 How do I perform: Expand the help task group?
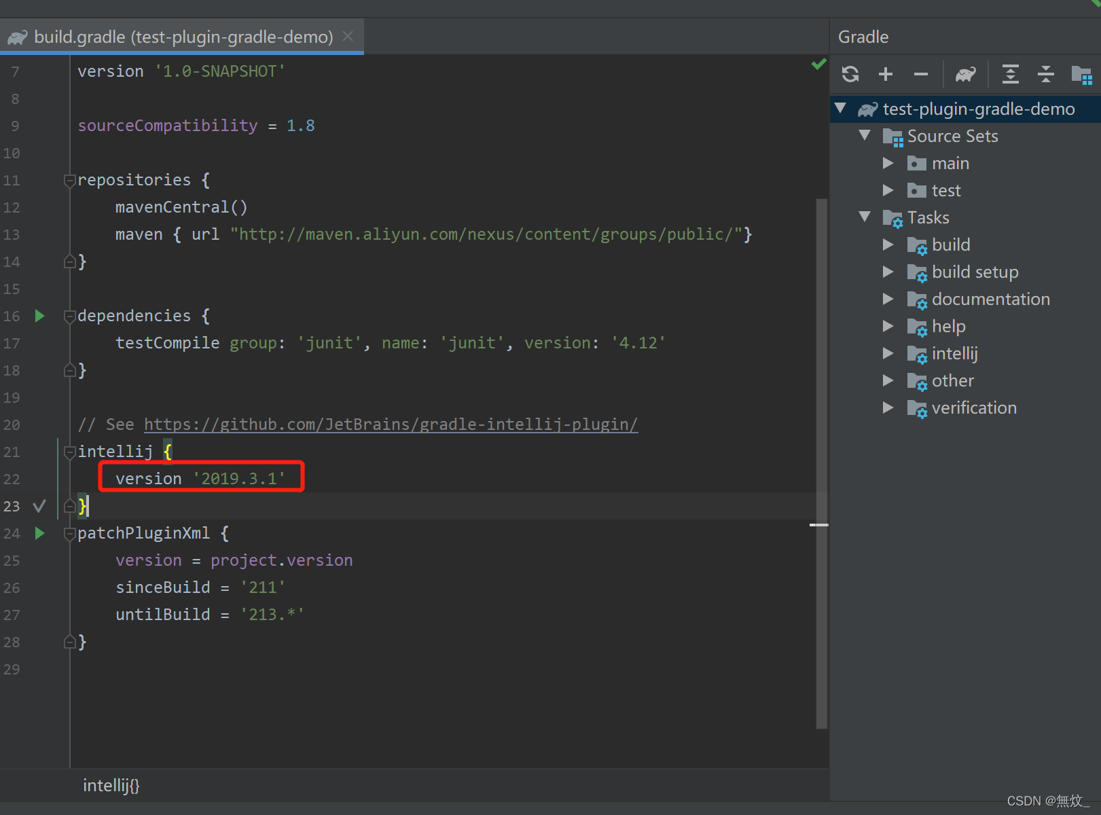888,326
